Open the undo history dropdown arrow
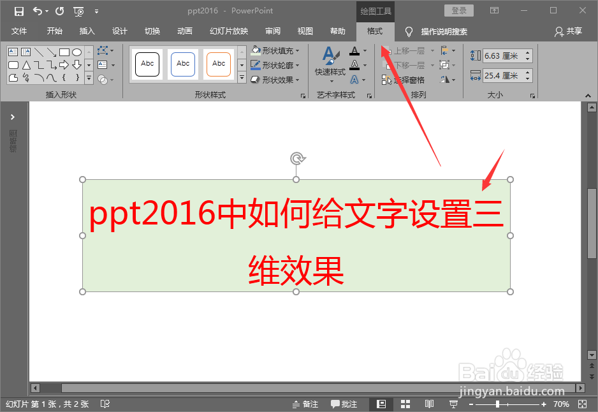 click(x=47, y=11)
